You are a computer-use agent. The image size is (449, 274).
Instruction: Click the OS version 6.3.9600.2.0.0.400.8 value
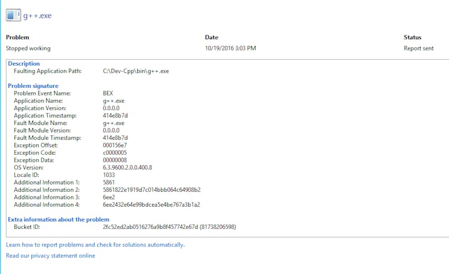pos(127,167)
